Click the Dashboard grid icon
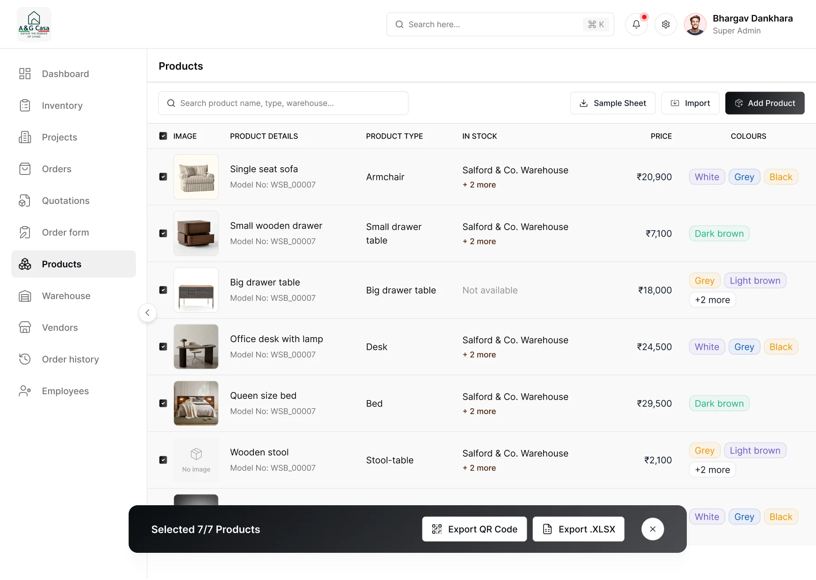816x580 pixels. point(25,74)
